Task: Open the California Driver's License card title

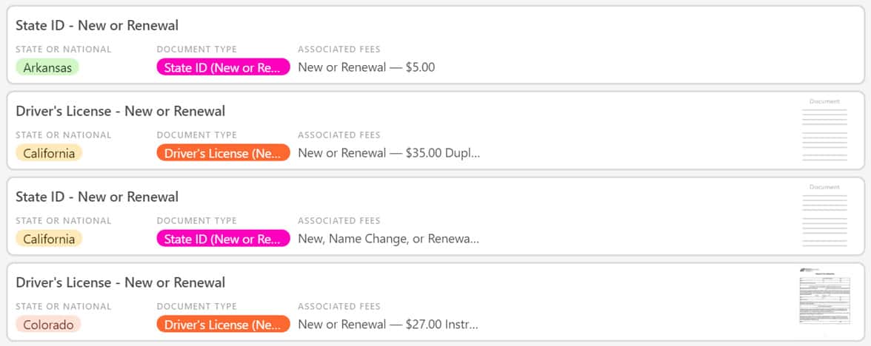Action: click(x=121, y=112)
